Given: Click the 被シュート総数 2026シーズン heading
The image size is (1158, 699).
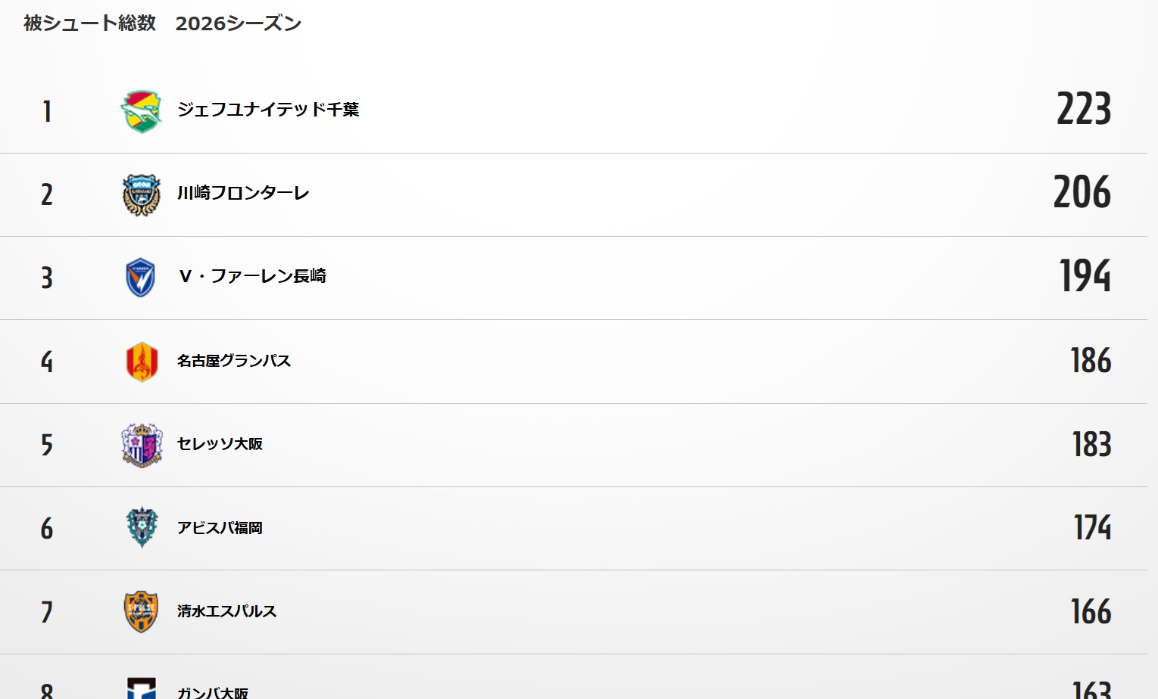Looking at the screenshot, I should (163, 23).
